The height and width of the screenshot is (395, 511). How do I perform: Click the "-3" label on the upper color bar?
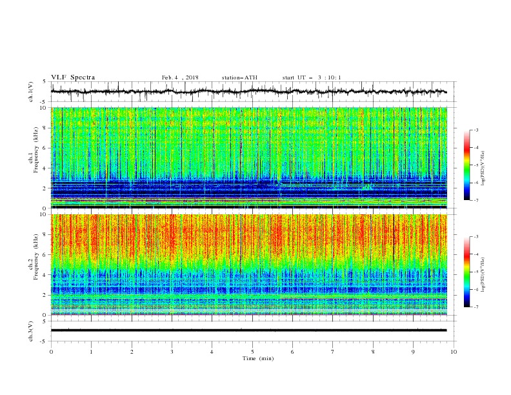tap(476, 130)
